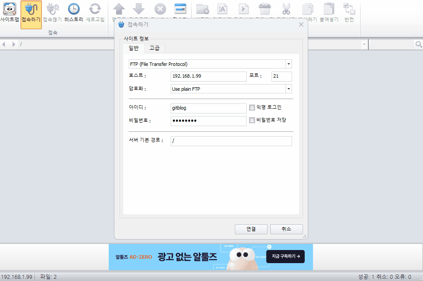
Task: Click the magnifier search icon
Action: click(x=418, y=44)
